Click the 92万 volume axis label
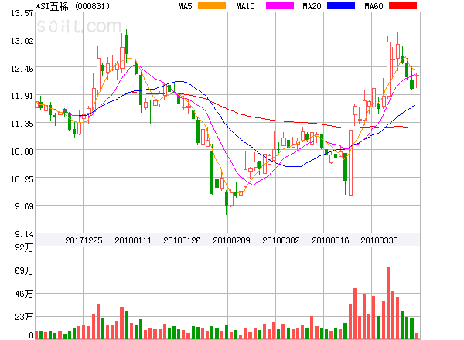 coord(24,247)
